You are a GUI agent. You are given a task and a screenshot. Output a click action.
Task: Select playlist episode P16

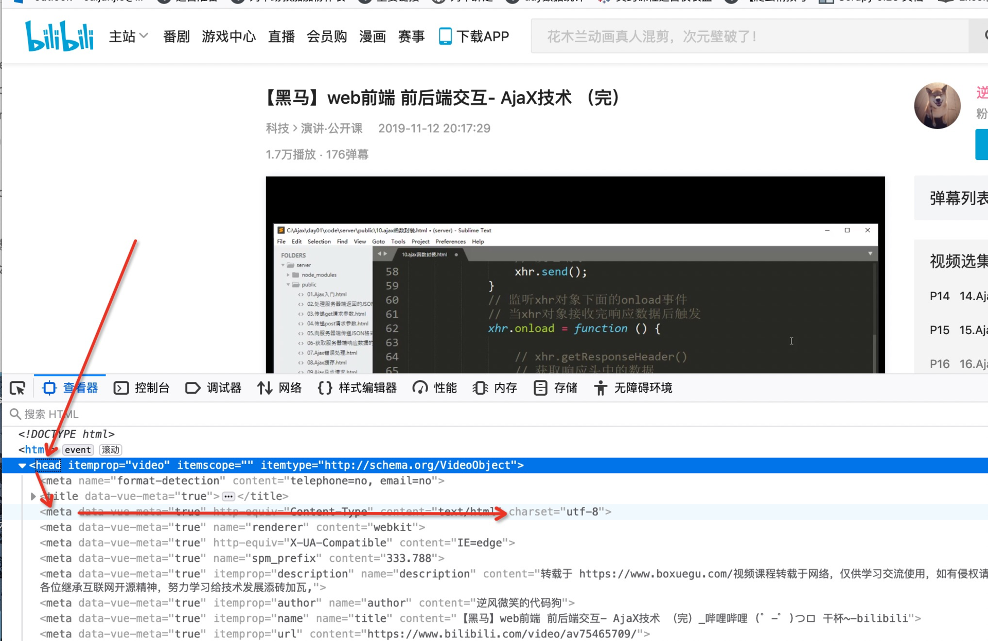[x=958, y=364]
